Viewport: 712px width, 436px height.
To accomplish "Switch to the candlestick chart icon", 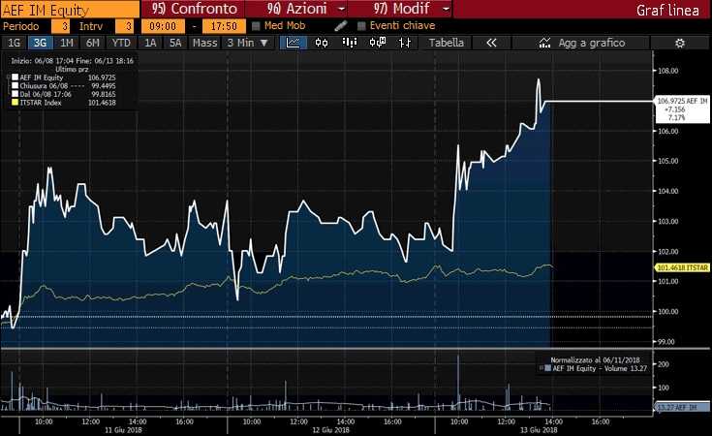I will click(322, 43).
